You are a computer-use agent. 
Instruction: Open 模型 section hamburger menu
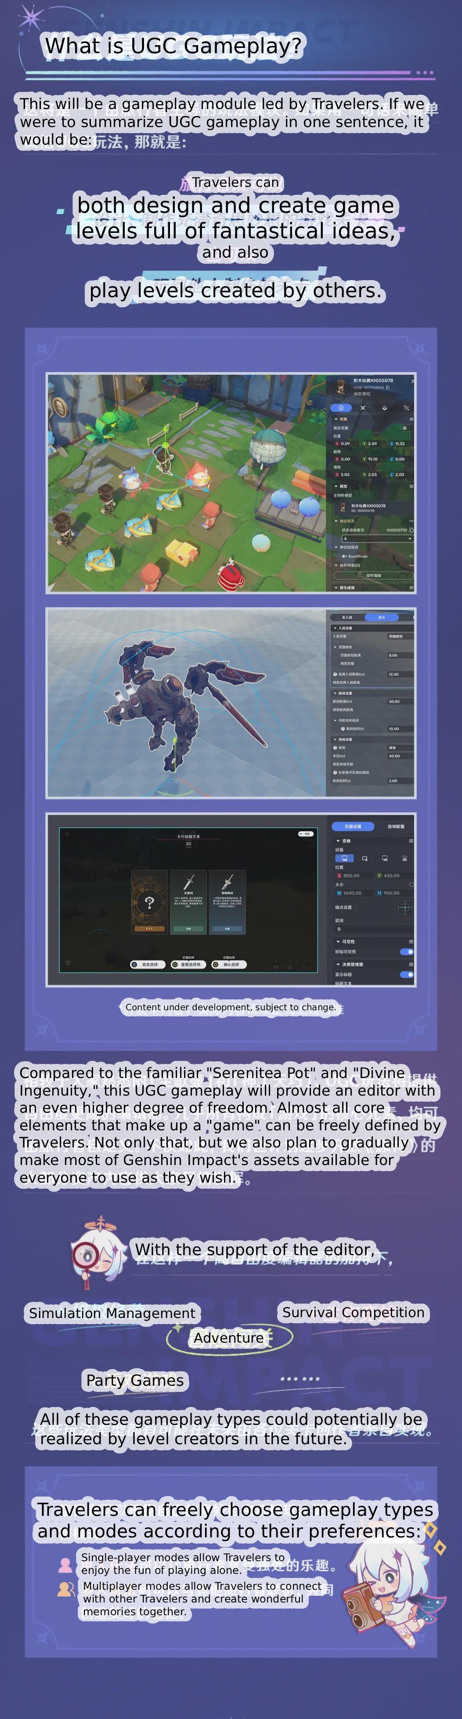point(411,487)
